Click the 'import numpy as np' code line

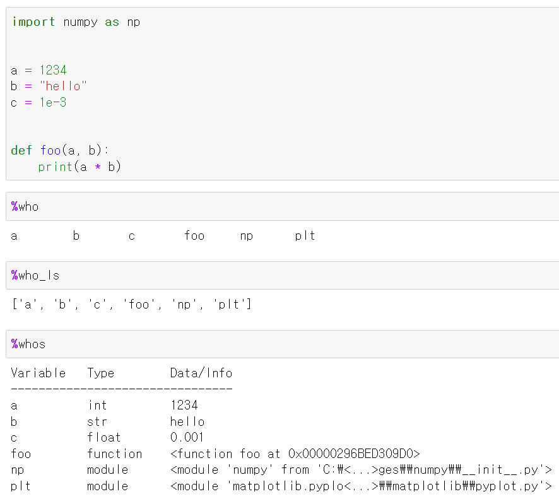[x=76, y=22]
